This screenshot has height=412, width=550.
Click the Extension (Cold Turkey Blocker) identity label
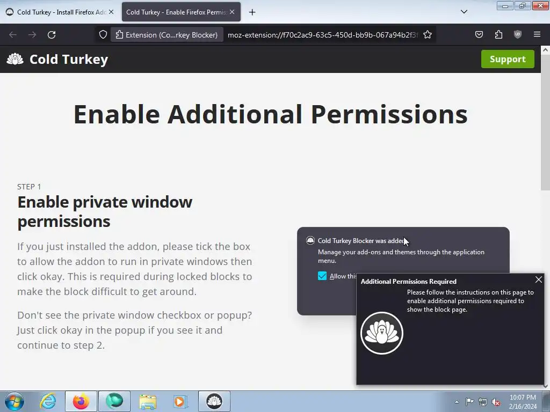click(167, 35)
